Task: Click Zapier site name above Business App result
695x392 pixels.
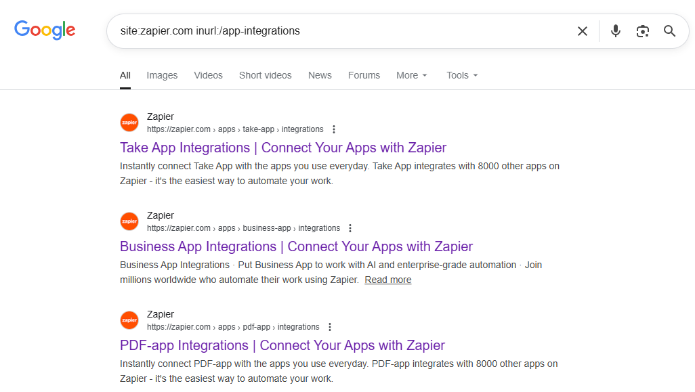Action: pyautogui.click(x=161, y=215)
